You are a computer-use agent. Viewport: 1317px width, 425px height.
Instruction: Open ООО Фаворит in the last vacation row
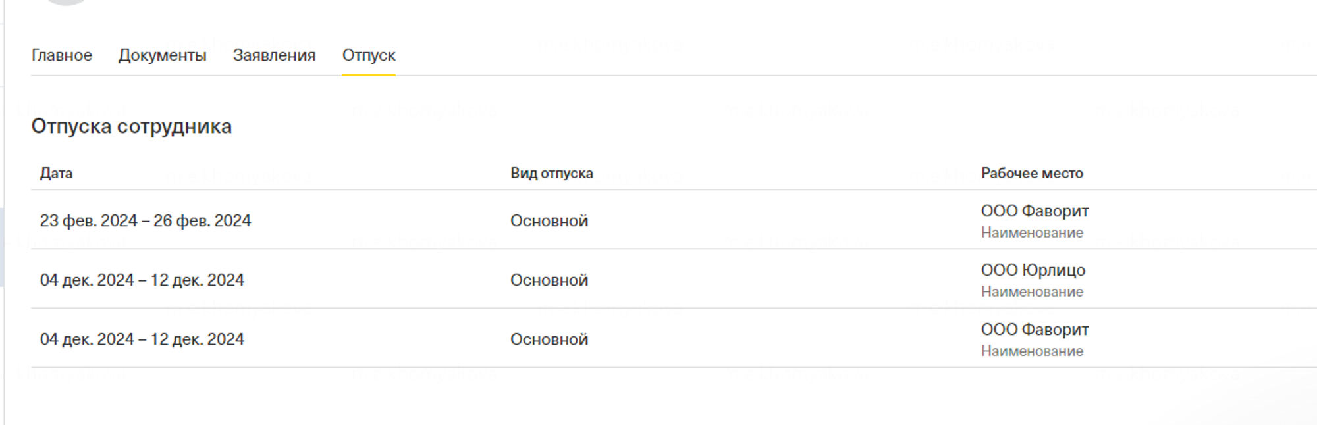(x=1035, y=330)
